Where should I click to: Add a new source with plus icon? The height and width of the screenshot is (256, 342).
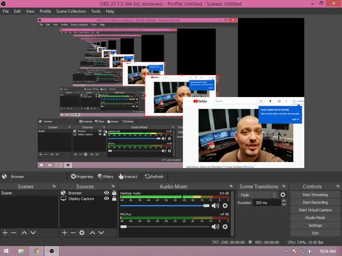(64, 233)
